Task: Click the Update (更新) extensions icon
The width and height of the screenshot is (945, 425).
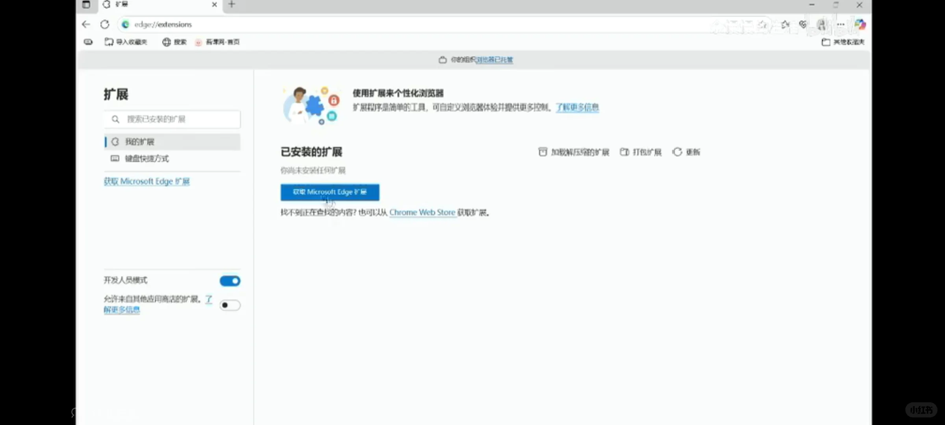Action: tap(686, 152)
